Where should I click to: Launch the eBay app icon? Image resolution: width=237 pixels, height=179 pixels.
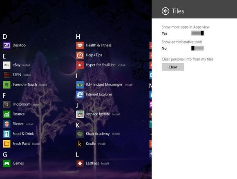pyautogui.click(x=7, y=65)
